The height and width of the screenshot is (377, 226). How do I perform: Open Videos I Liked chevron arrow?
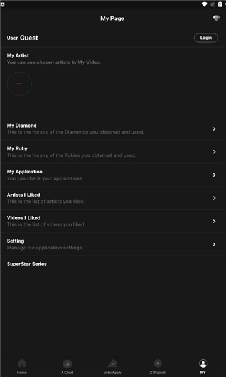click(214, 221)
